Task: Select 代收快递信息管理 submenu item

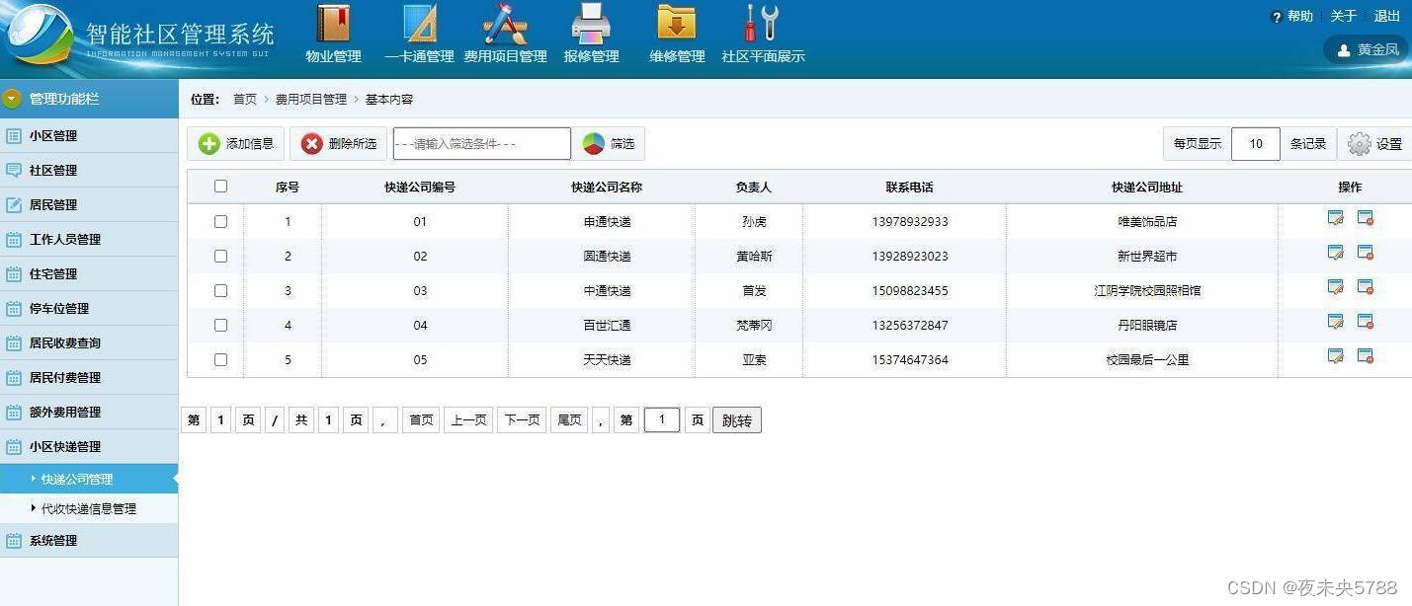Action: tap(89, 508)
